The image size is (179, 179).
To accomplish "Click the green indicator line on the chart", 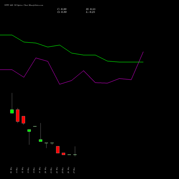I will pyautogui.click(x=72, y=53).
